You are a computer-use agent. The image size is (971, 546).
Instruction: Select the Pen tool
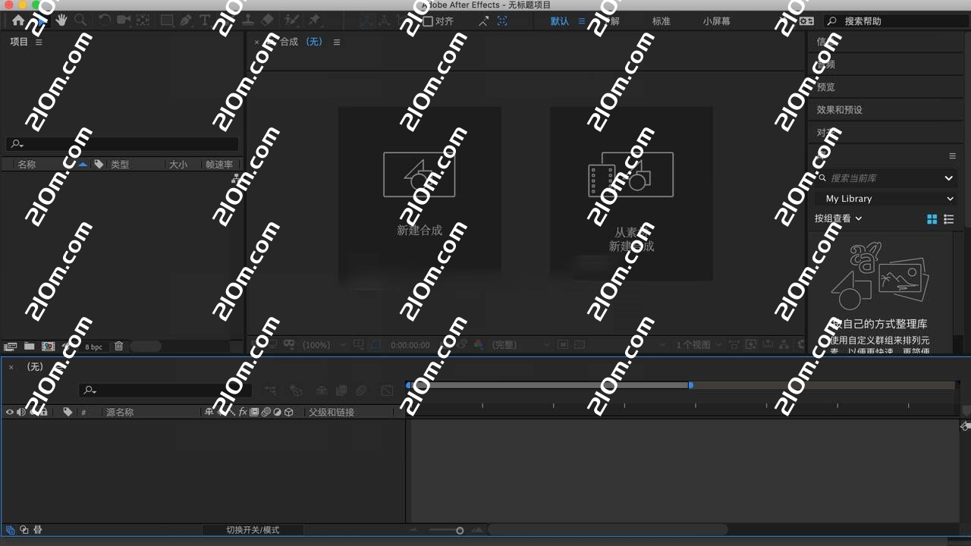tap(186, 20)
